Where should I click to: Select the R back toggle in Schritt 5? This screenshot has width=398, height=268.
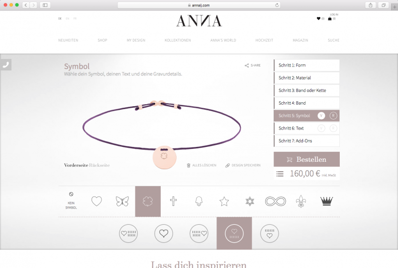coord(333,116)
